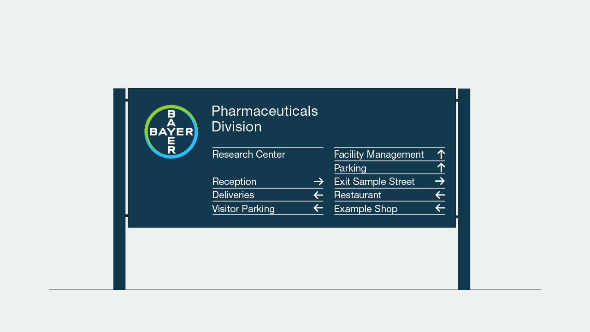Click the right arrow by Exit Sample Street

click(x=440, y=182)
